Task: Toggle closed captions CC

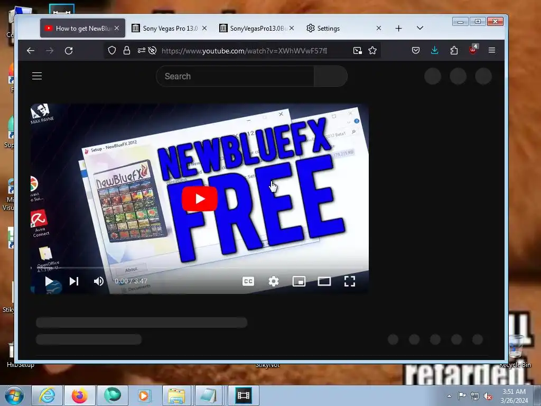Action: (248, 281)
